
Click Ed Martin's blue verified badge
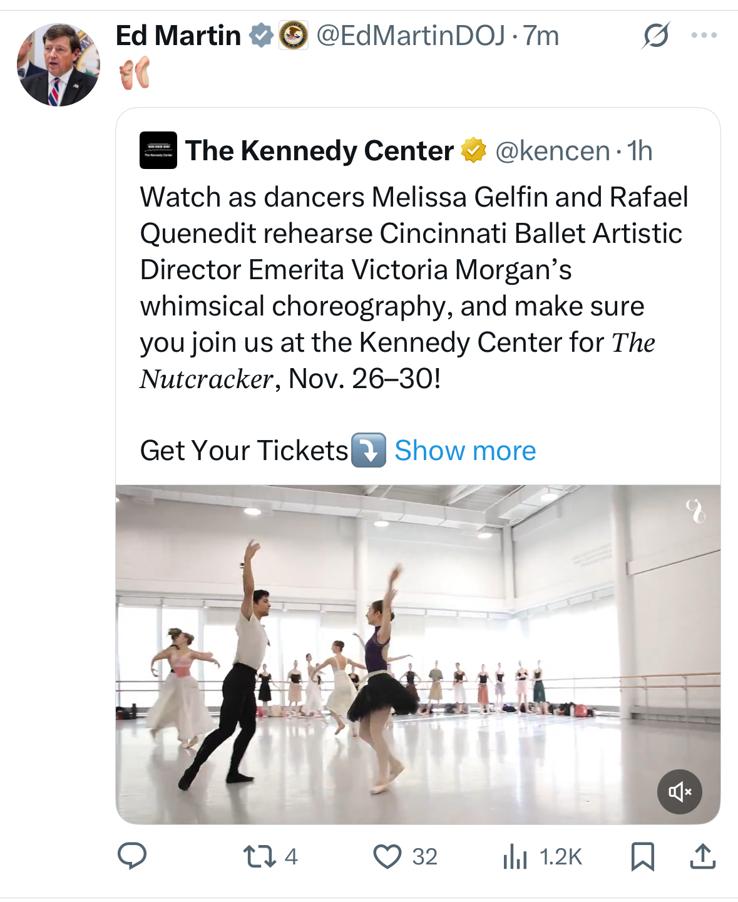(261, 36)
